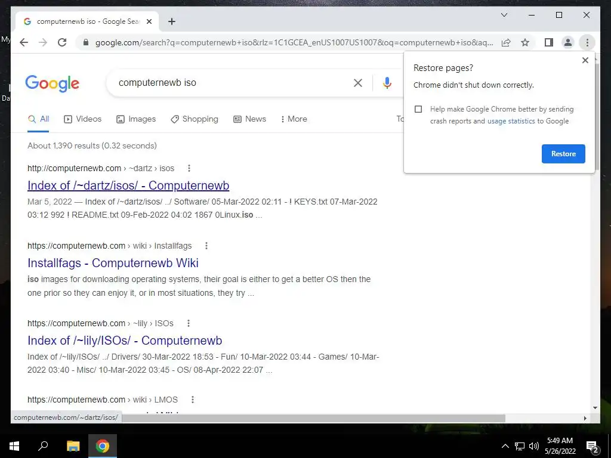Close the computernewb iso tab
611x458 pixels.
point(149,21)
